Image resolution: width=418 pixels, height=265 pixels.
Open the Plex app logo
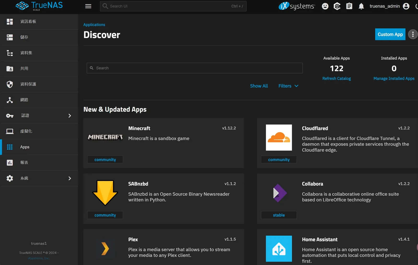click(105, 249)
